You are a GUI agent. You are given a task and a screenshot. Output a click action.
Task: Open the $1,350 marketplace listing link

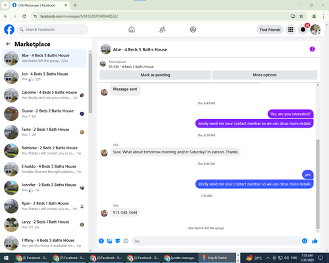[x=131, y=66]
